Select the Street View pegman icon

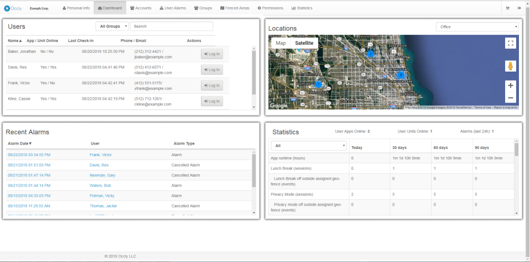pos(510,66)
